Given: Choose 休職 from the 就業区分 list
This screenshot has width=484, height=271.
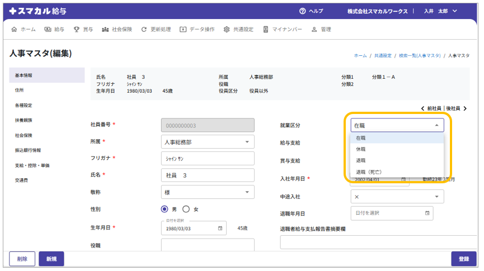Looking at the screenshot, I should point(361,149).
